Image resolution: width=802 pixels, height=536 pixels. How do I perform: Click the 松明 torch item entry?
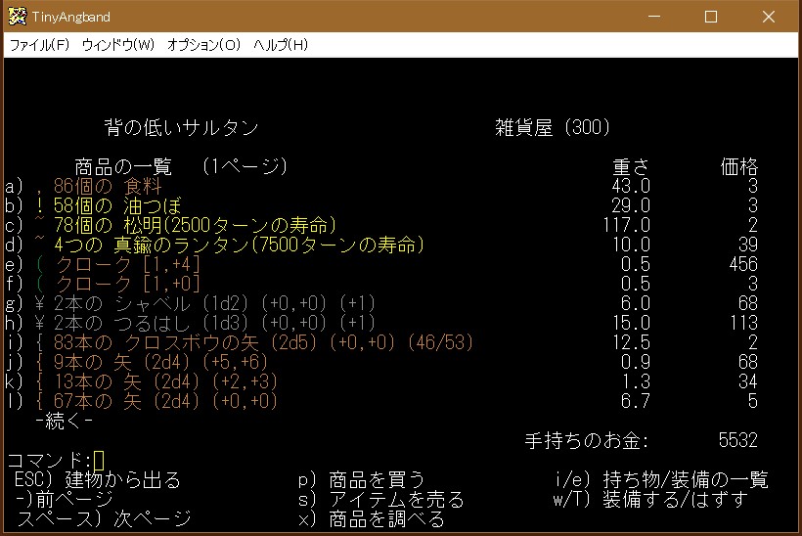pos(196,225)
